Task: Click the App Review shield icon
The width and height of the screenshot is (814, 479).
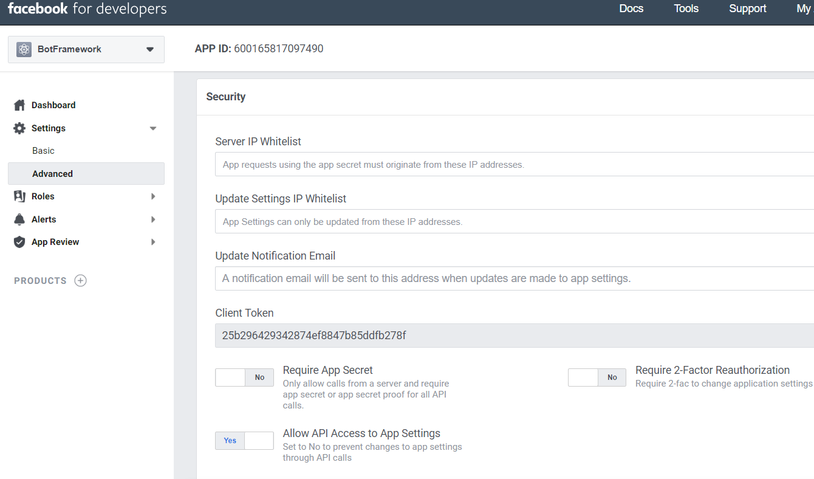Action: click(x=19, y=242)
